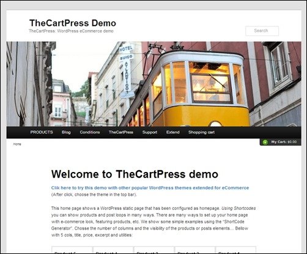Go to the Blog menu item
This screenshot has height=254, width=307.
pyautogui.click(x=66, y=132)
